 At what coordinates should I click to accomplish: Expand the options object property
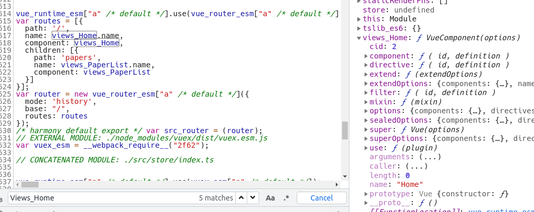366,111
